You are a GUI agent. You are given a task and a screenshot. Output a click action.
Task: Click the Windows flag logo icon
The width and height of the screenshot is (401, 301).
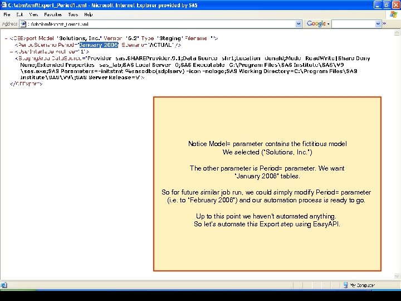click(393, 14)
